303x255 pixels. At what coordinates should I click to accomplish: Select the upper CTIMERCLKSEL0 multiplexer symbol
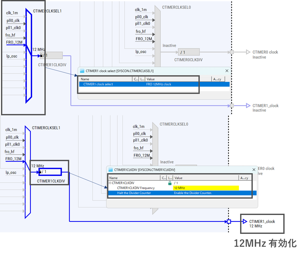[x=157, y=33]
